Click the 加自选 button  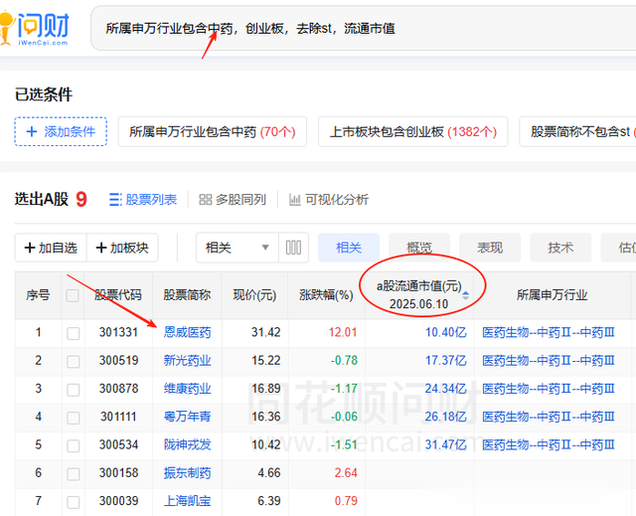(x=51, y=248)
